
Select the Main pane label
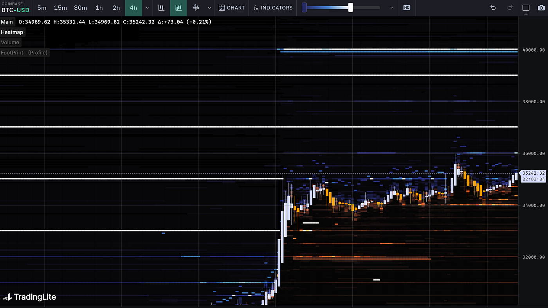[7, 22]
